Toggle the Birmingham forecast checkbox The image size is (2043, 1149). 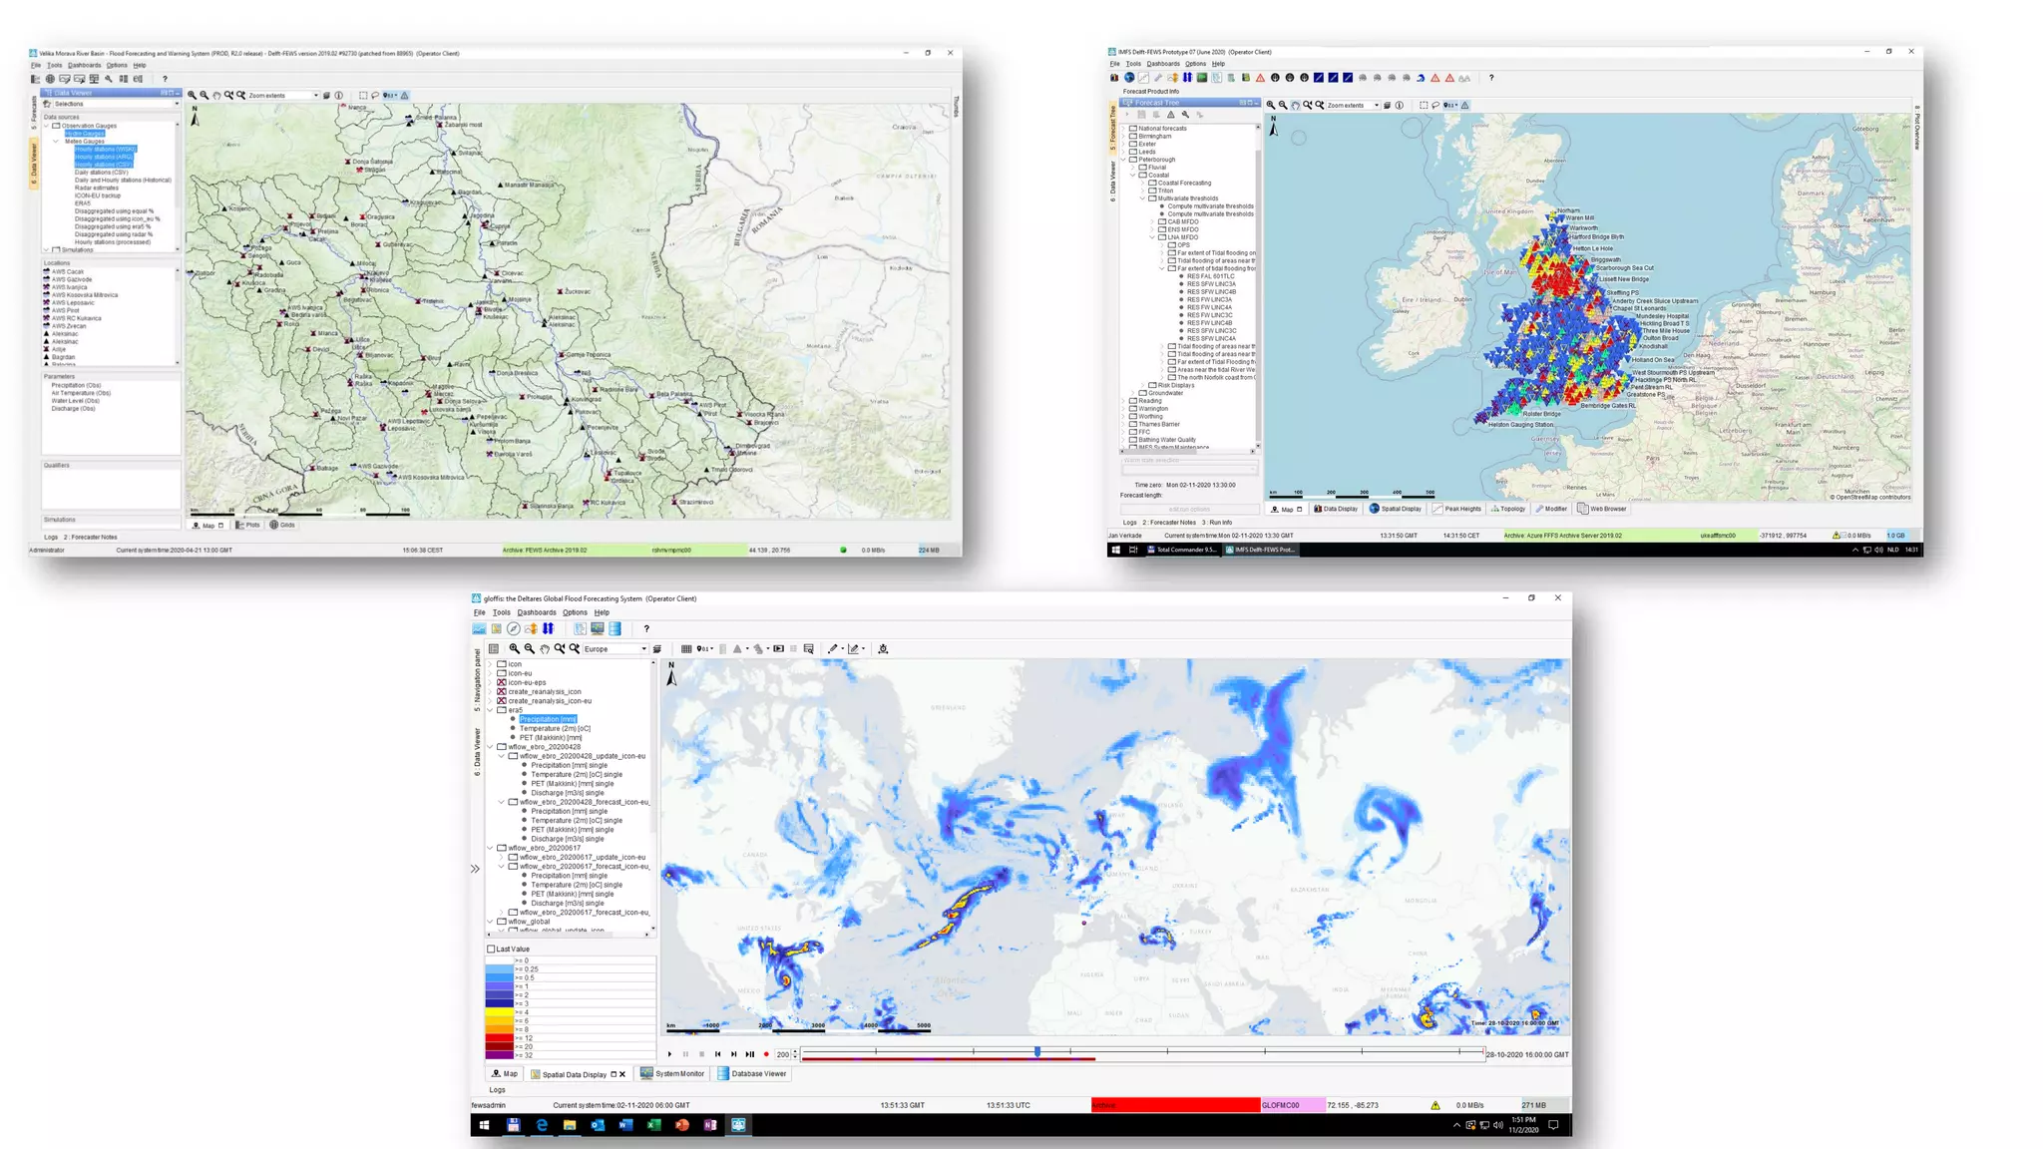tap(1133, 136)
